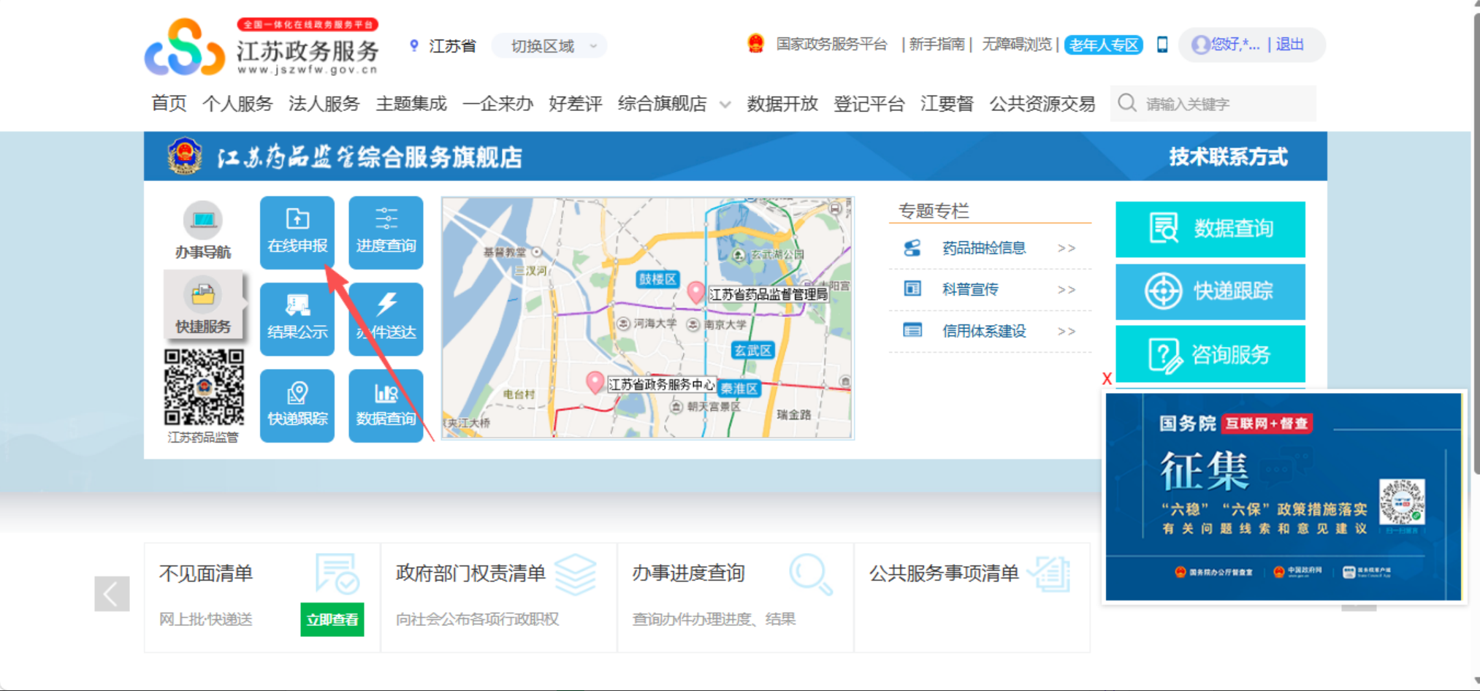Image resolution: width=1480 pixels, height=691 pixels.
Task: Open the 快递跟踪 tile in the tile grid
Action: click(297, 405)
